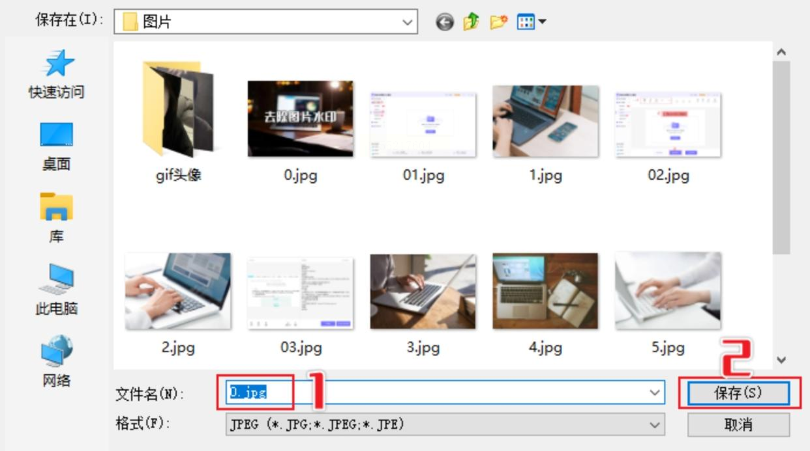Open 快速访问 in the sidebar
This screenshot has width=810, height=451.
[x=56, y=75]
